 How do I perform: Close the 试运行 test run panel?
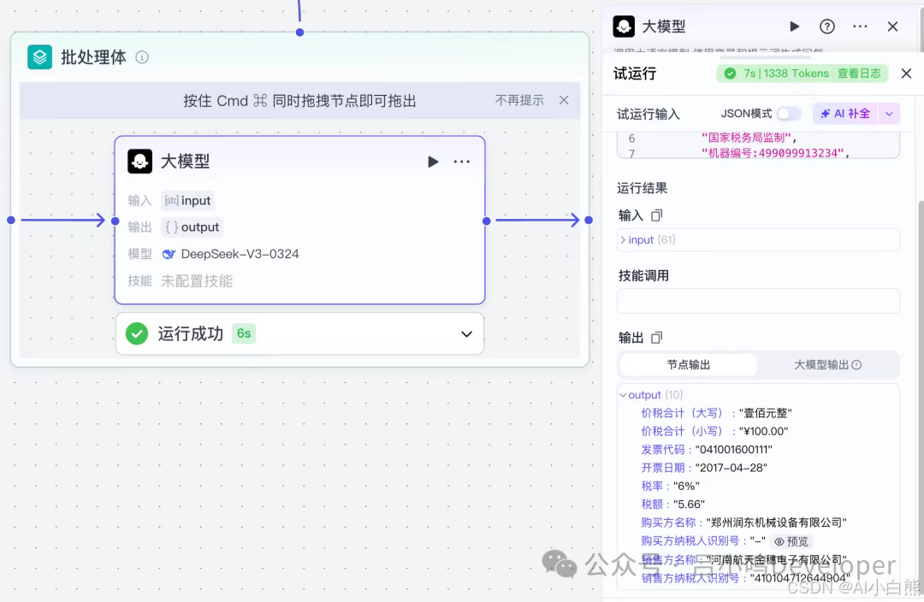coord(906,74)
